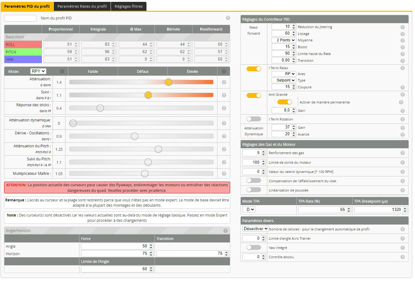This screenshot has width=415, height=282.
Task: Open the I Term Relax Type Setpoint dropdown
Action: tap(284, 80)
